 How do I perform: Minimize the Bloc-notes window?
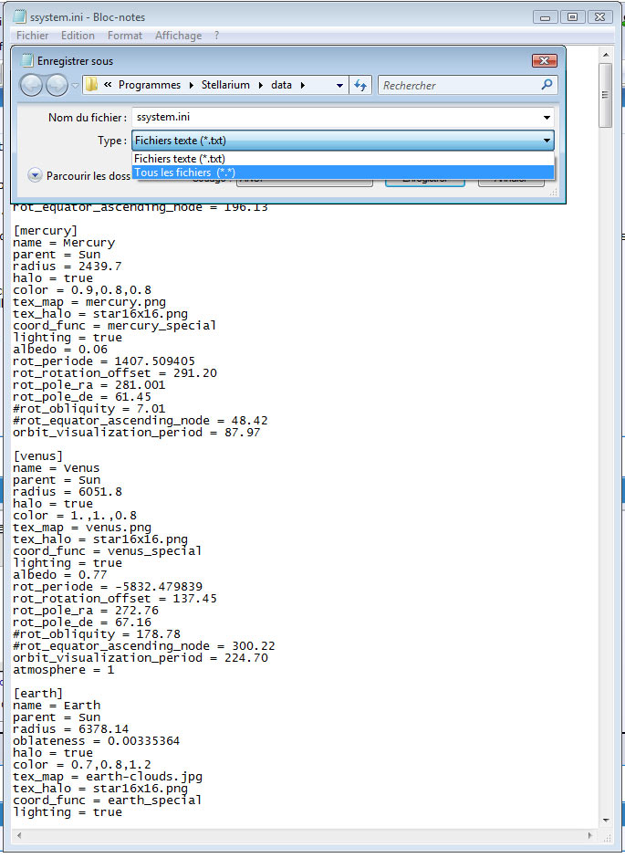tap(546, 17)
